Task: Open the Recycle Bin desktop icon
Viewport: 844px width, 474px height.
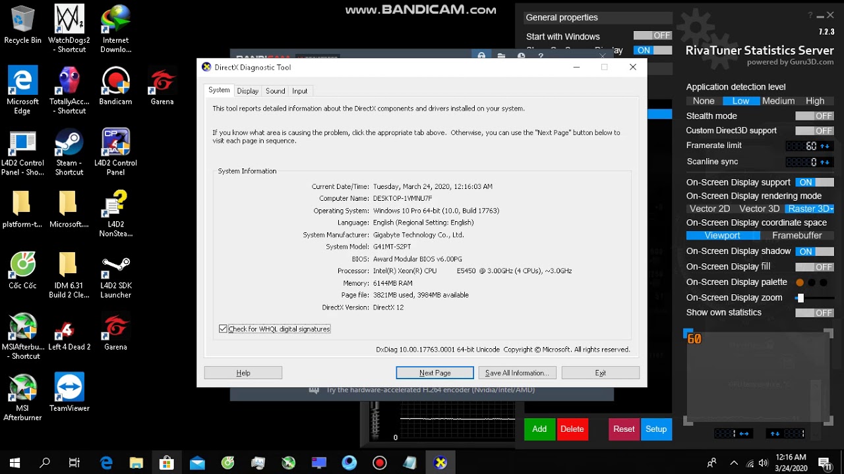Action: [22, 25]
